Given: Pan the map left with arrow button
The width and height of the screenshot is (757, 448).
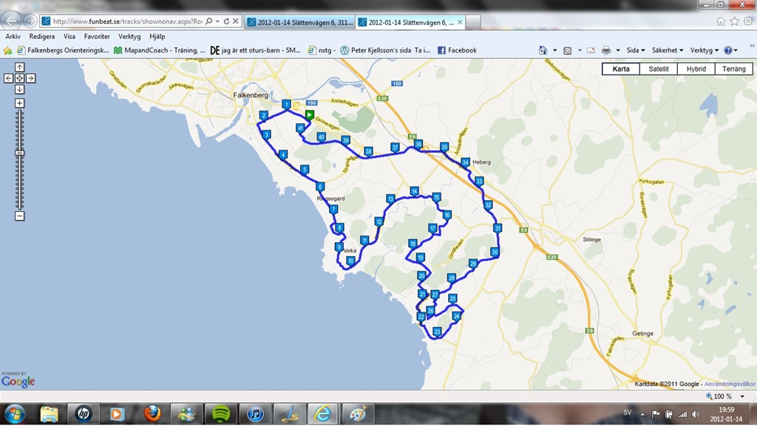Looking at the screenshot, I should tap(9, 78).
